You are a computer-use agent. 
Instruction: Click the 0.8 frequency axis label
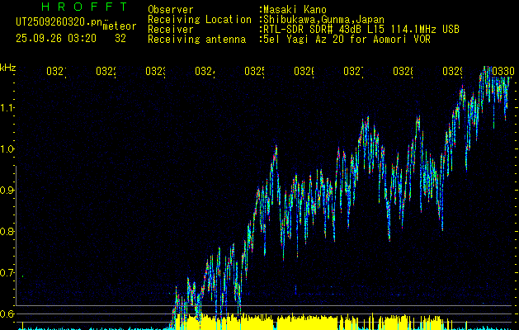7,232
